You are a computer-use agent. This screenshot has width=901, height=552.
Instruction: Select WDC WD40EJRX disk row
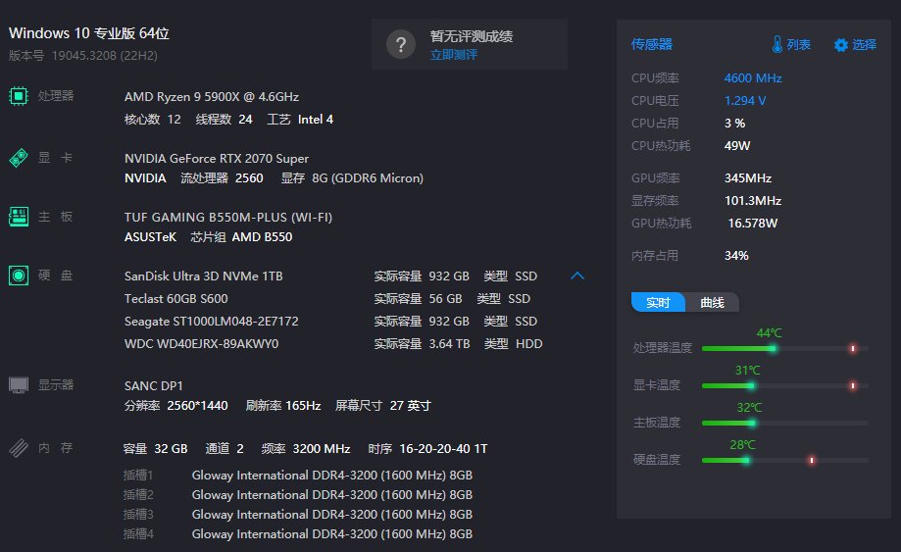point(333,343)
